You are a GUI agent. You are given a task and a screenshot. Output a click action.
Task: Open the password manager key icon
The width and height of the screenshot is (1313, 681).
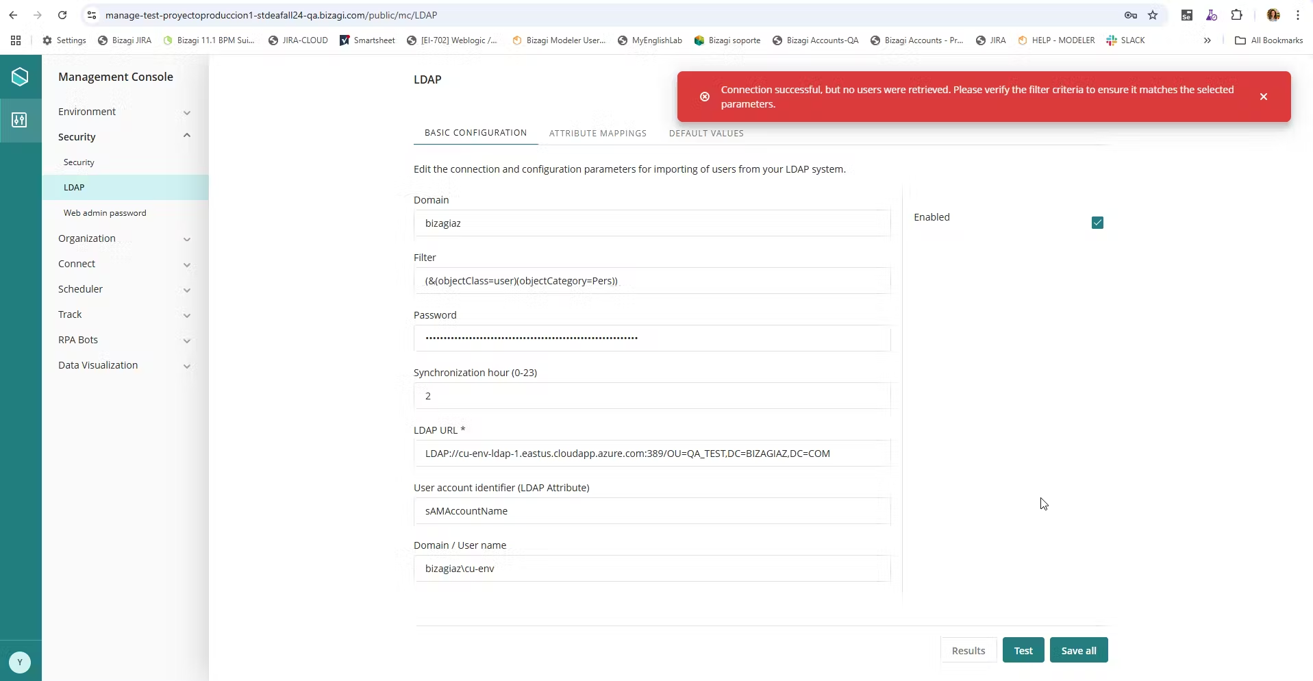(x=1130, y=15)
